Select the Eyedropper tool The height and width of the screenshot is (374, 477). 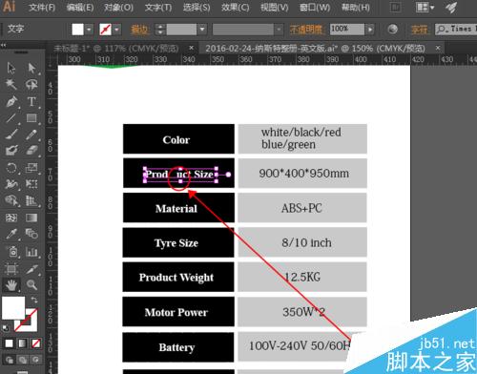tap(11, 235)
